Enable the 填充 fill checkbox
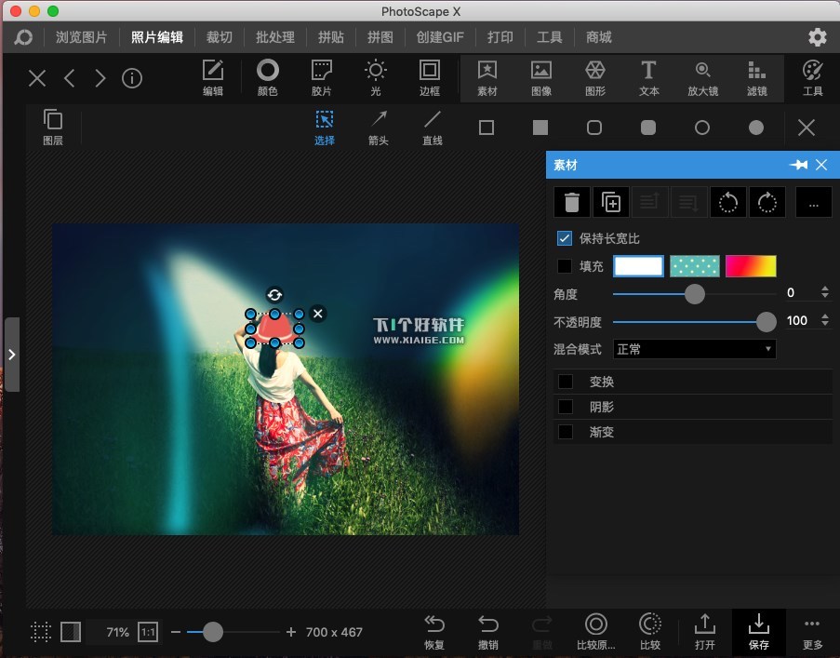The image size is (840, 658). [x=564, y=266]
